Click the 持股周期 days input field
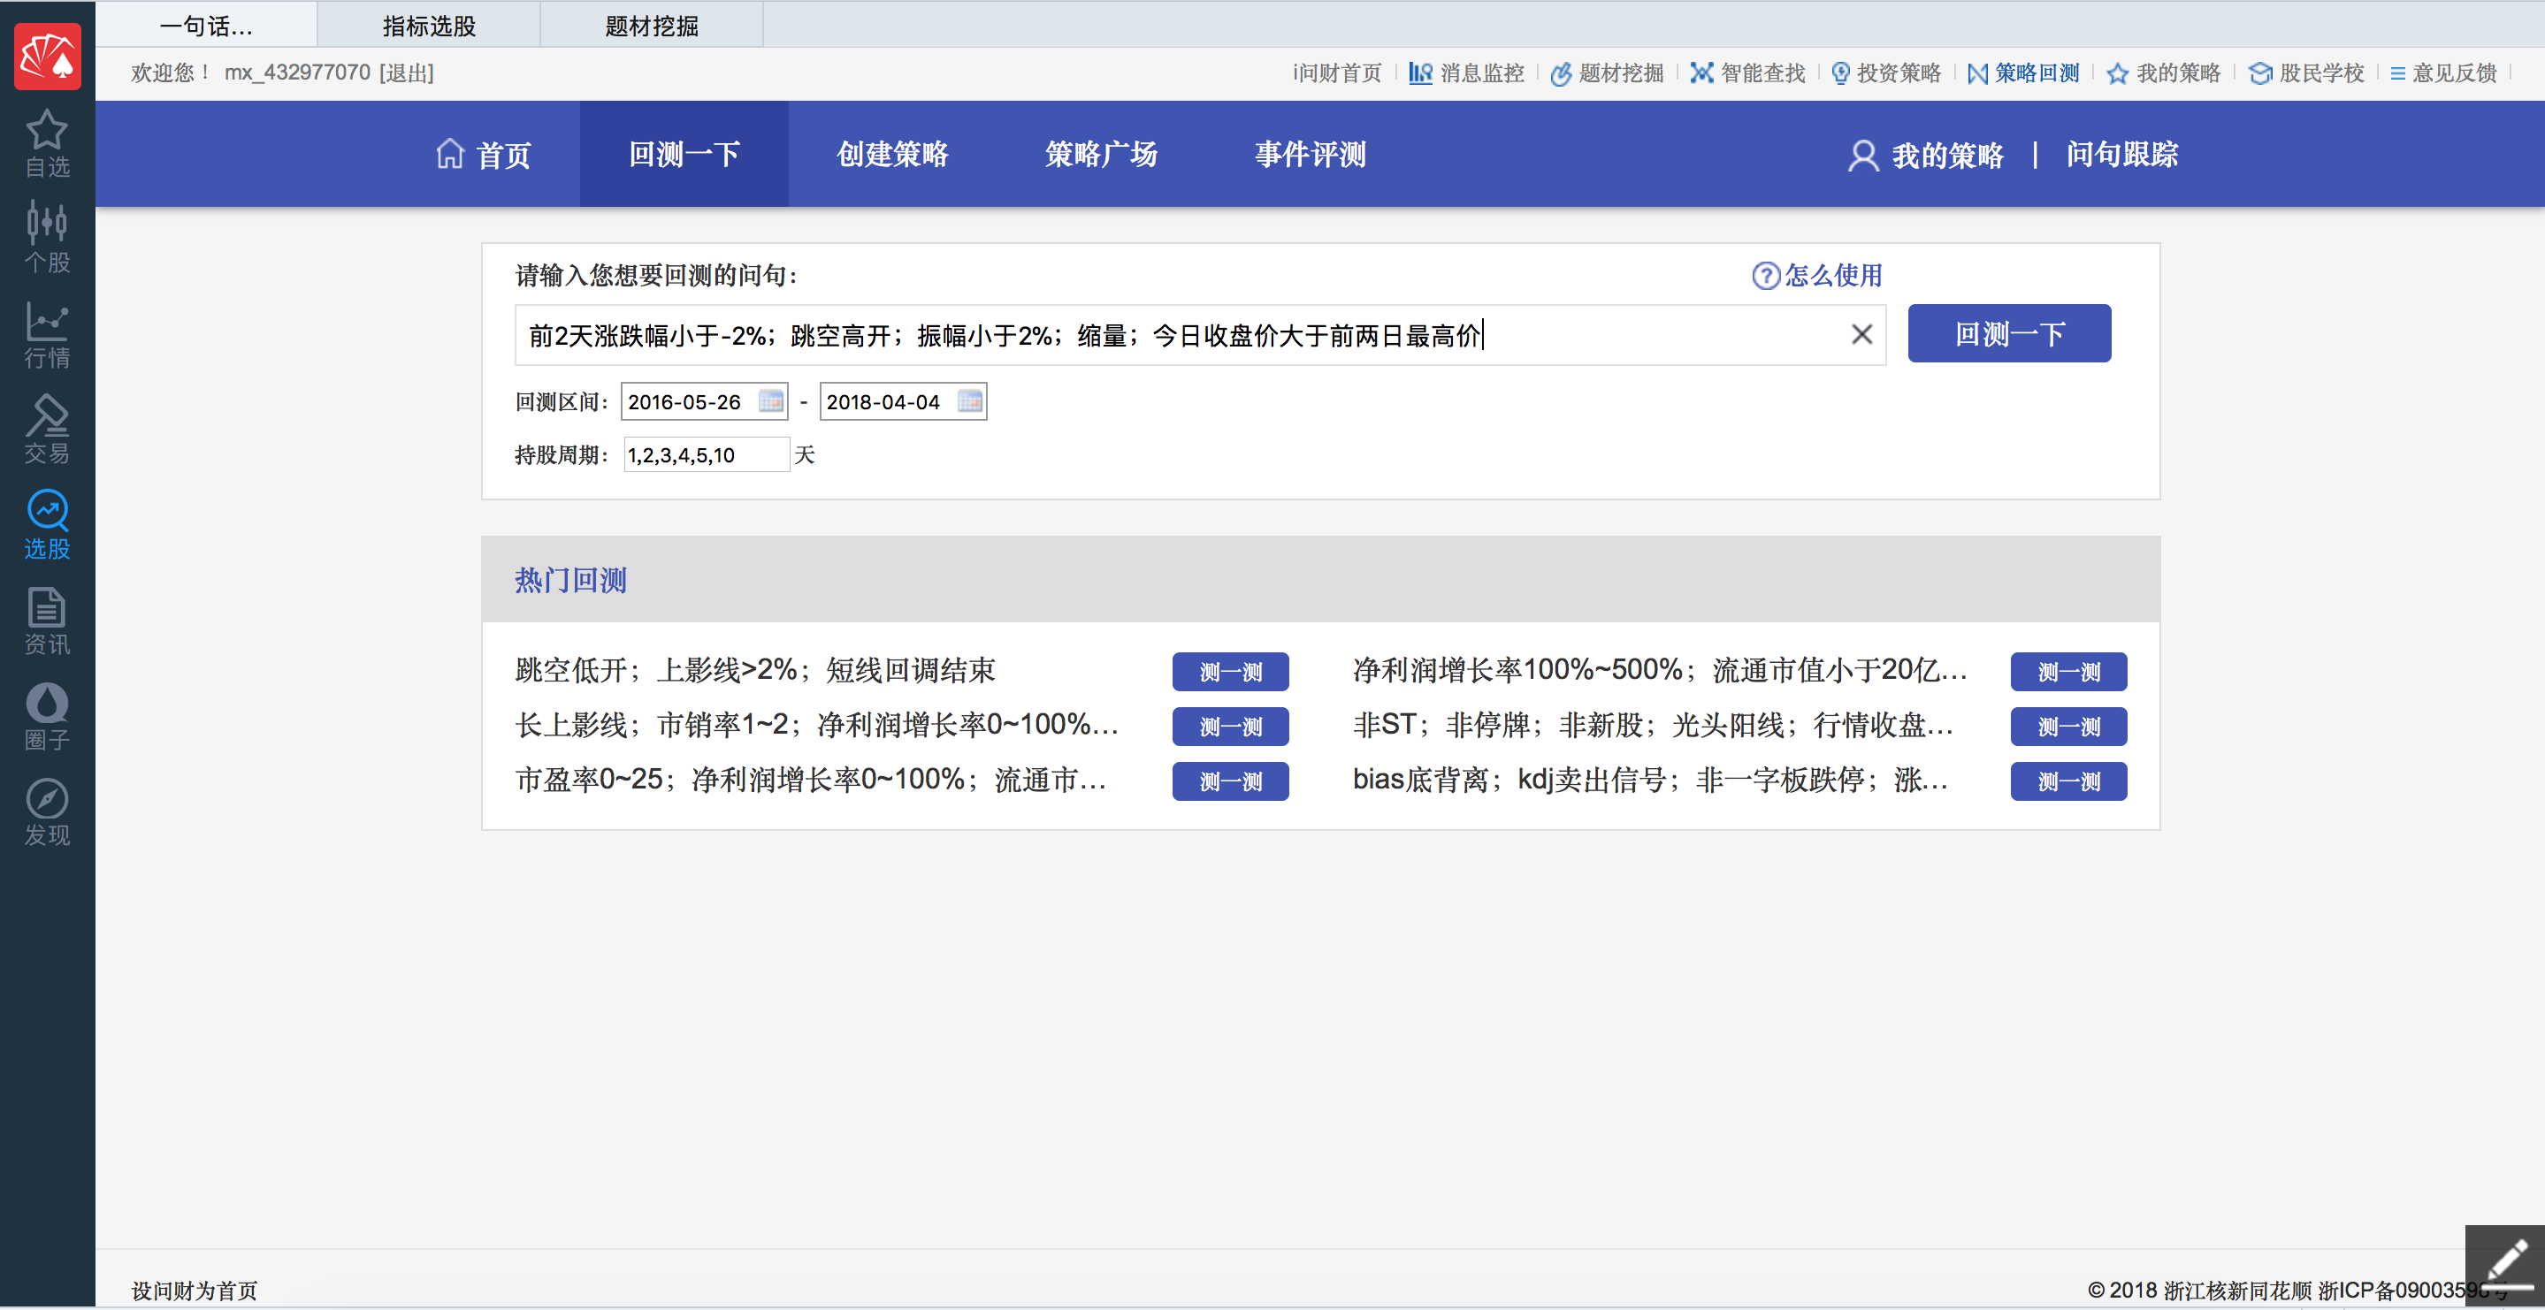Viewport: 2545px width, 1310px height. click(x=706, y=455)
